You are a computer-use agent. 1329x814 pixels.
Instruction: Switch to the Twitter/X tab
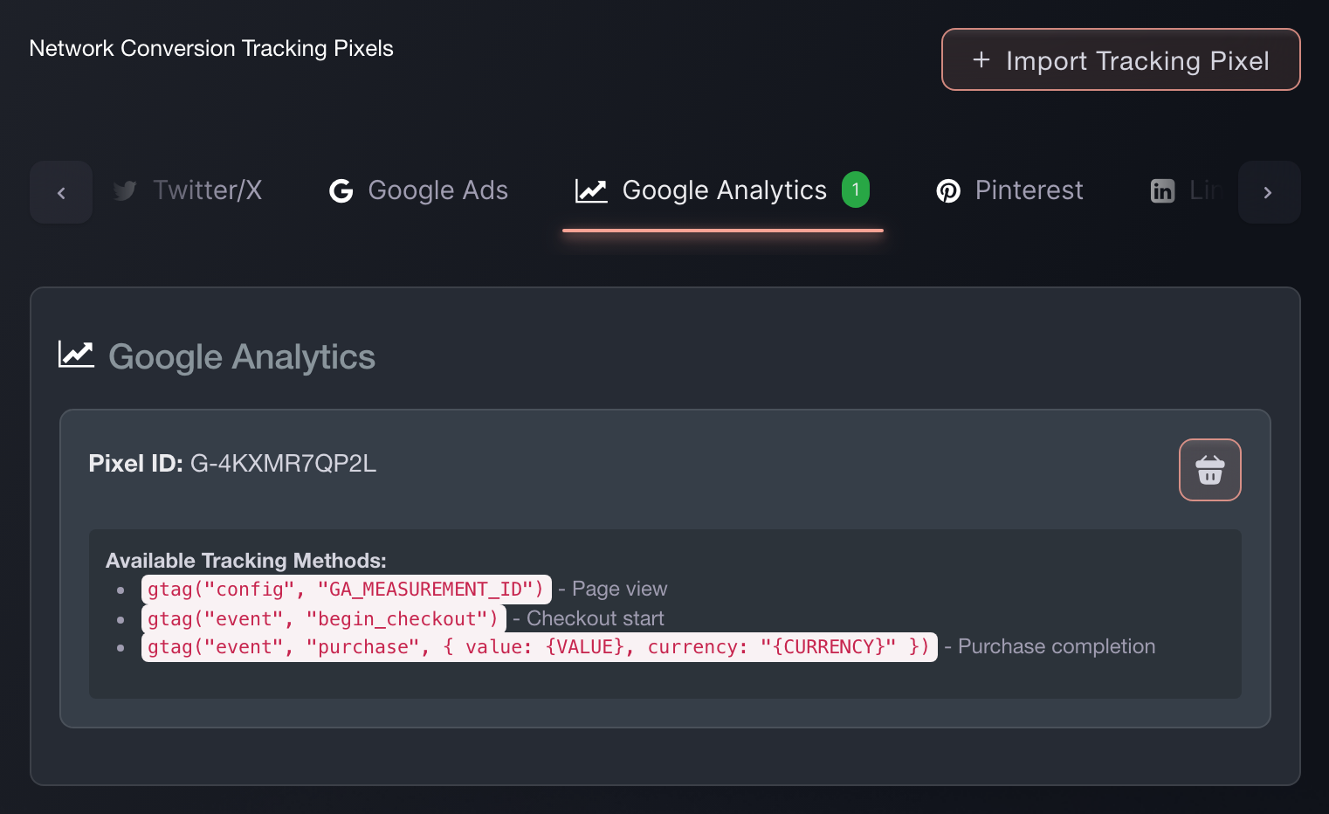click(x=187, y=190)
